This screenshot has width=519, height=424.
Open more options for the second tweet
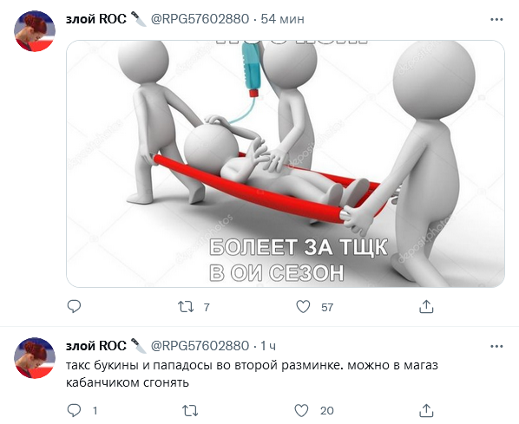pos(496,346)
